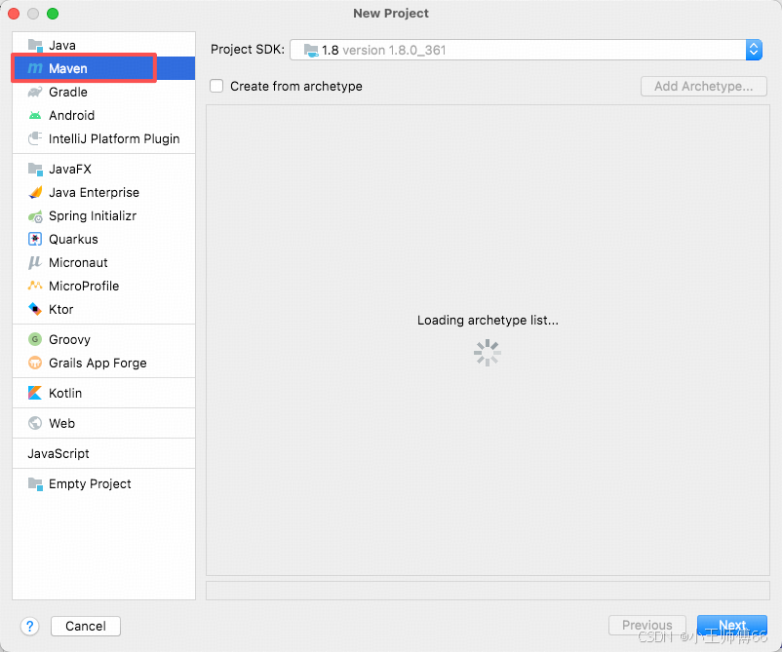Select the Ktor text label
Screen dimensions: 782x652
[60, 309]
